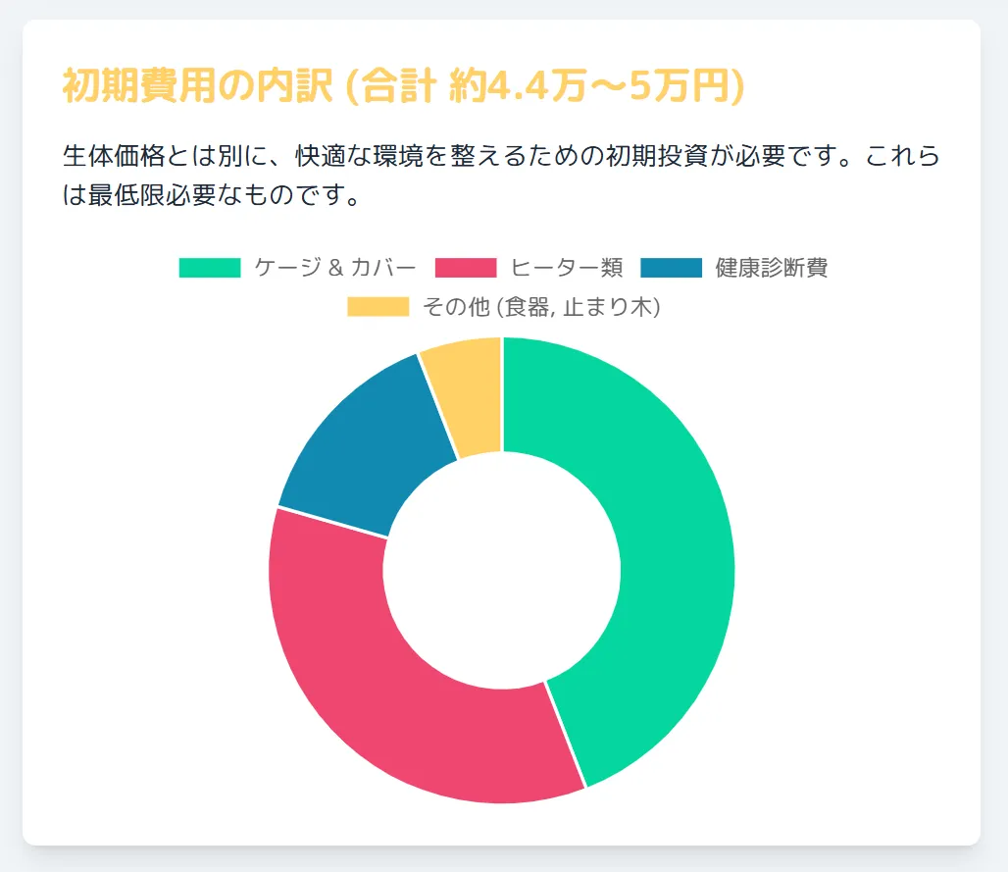The image size is (1008, 872).
Task: Click the paragraph starting with 生体価格とは別に
Action: tap(501, 175)
